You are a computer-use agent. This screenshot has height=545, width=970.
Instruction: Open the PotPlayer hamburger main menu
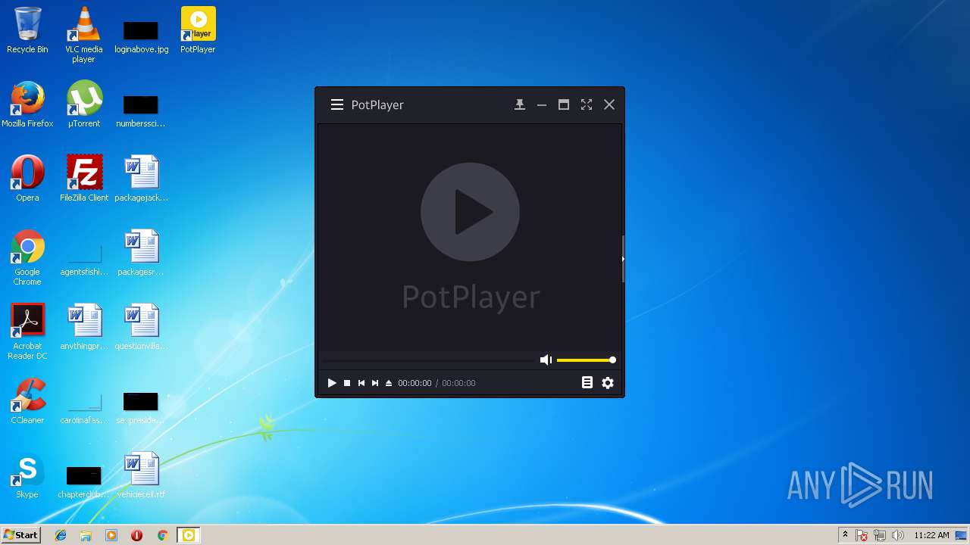[x=337, y=105]
